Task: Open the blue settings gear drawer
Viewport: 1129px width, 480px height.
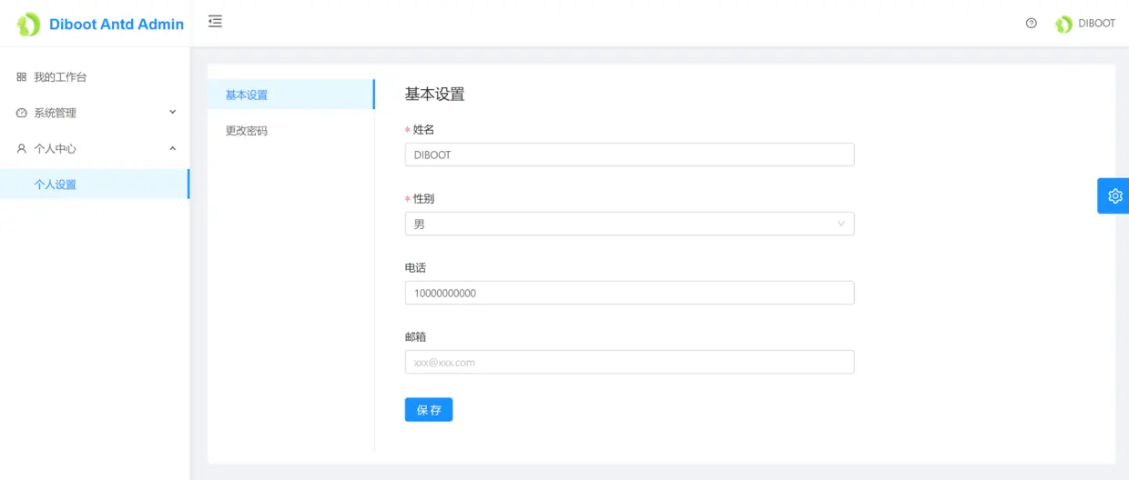Action: 1114,195
